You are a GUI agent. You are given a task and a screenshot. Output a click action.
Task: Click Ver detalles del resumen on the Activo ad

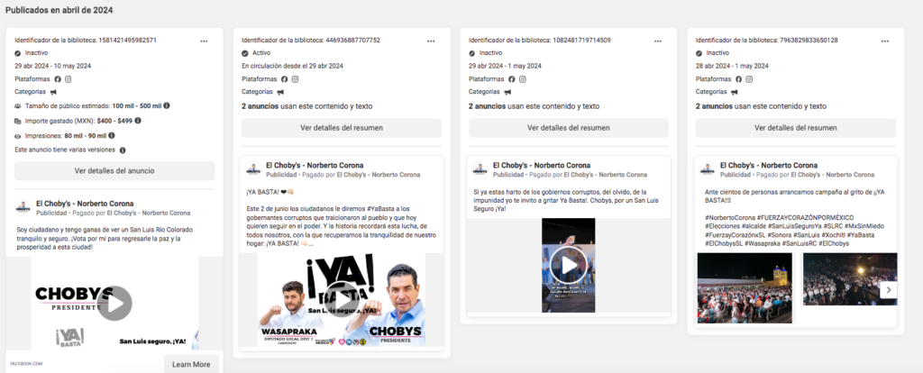coord(341,128)
